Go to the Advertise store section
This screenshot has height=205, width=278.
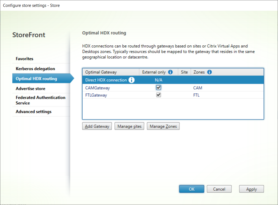pyautogui.click(x=31, y=89)
